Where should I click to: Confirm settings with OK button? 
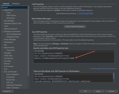(85, 91)
